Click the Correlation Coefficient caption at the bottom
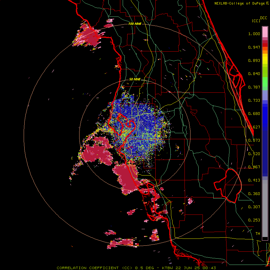The height and width of the screenshot is (270, 270). [x=136, y=268]
